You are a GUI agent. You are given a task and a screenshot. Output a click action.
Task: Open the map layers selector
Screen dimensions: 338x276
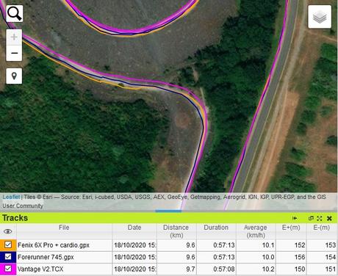pyautogui.click(x=320, y=17)
